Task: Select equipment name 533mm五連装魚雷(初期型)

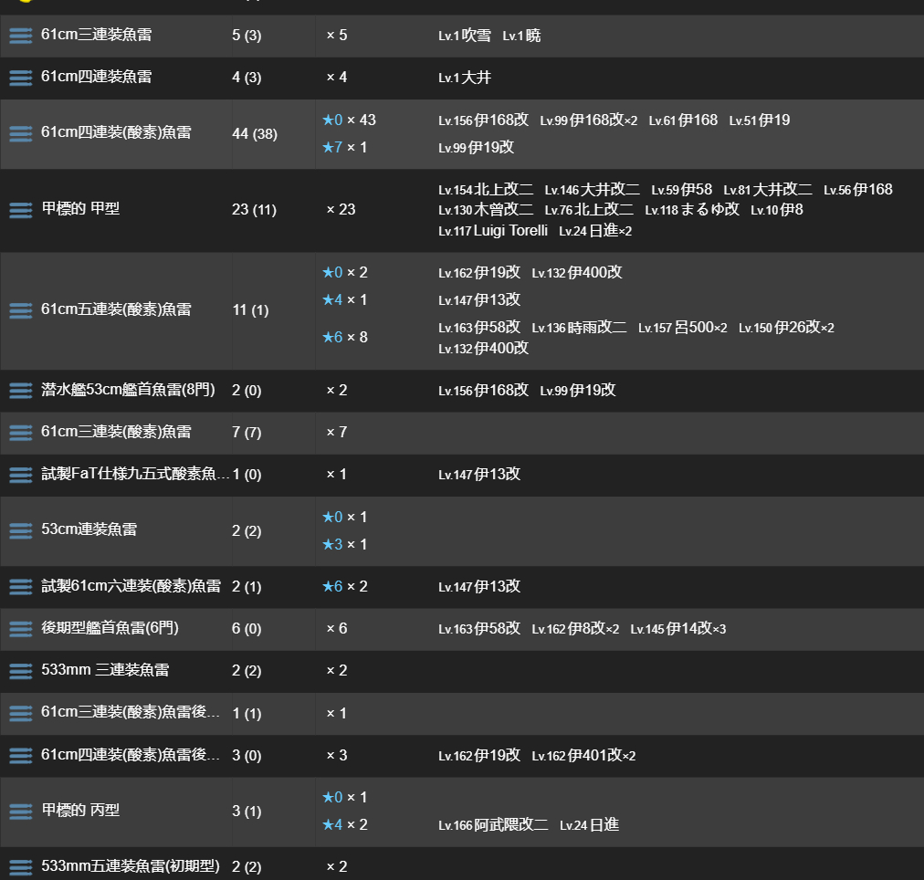Action: point(131,866)
